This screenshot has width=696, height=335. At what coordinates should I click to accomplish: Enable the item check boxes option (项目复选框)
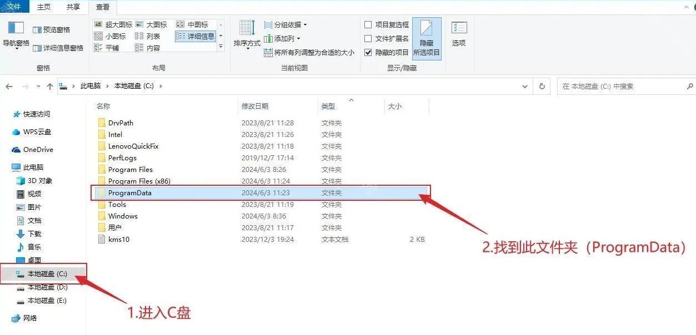[368, 24]
